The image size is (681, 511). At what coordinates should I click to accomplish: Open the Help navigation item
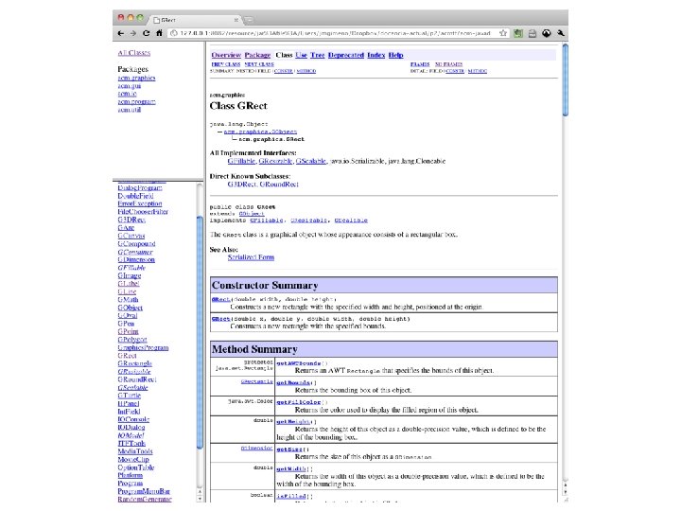(x=395, y=55)
